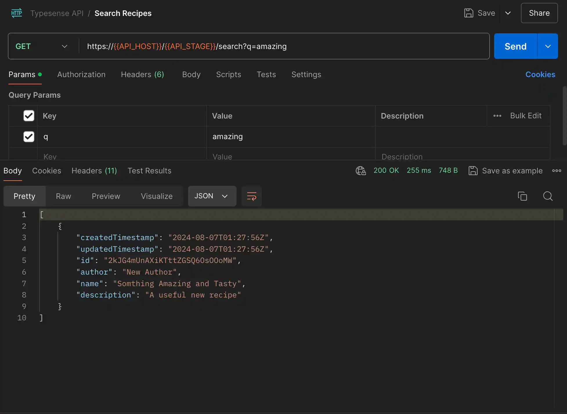Expand the Save options chevron
Screen dimensions: 567x414
click(508, 13)
